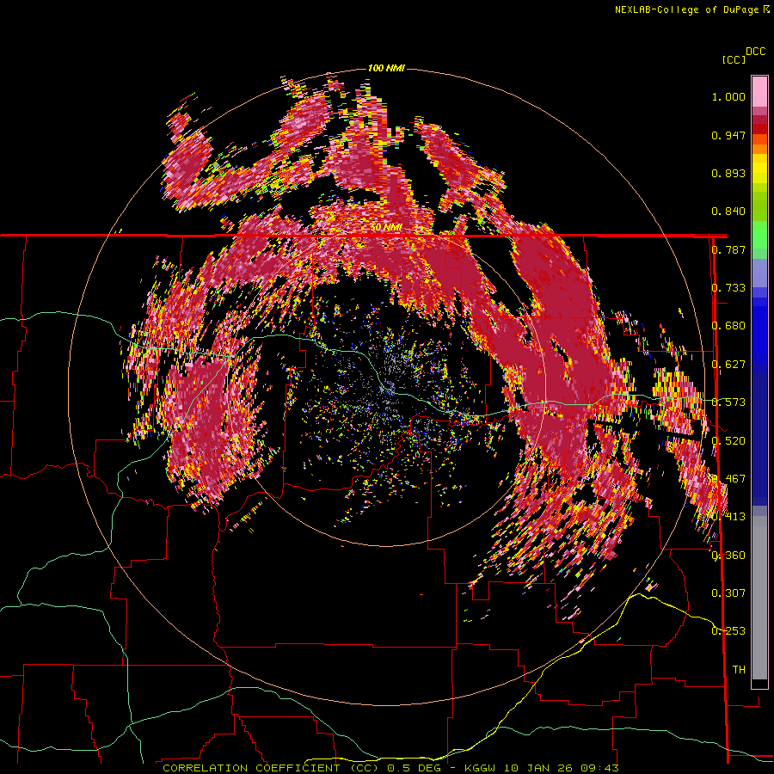The width and height of the screenshot is (774, 774).
Task: Click the DCC label above the color scale
Action: click(x=755, y=52)
